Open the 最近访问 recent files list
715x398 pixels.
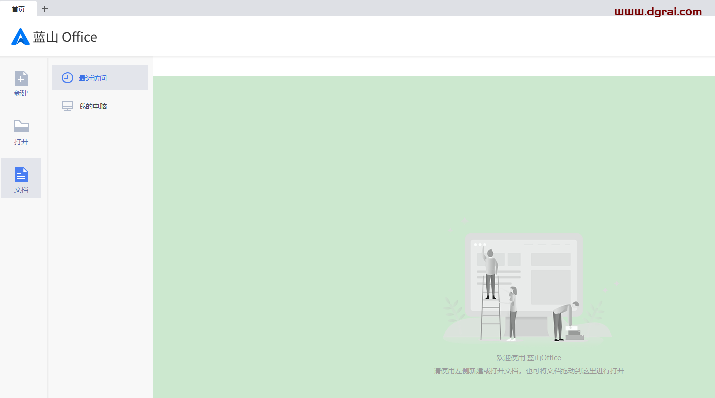click(x=93, y=78)
